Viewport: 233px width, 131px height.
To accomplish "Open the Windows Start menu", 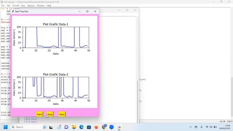I will coord(5,127).
